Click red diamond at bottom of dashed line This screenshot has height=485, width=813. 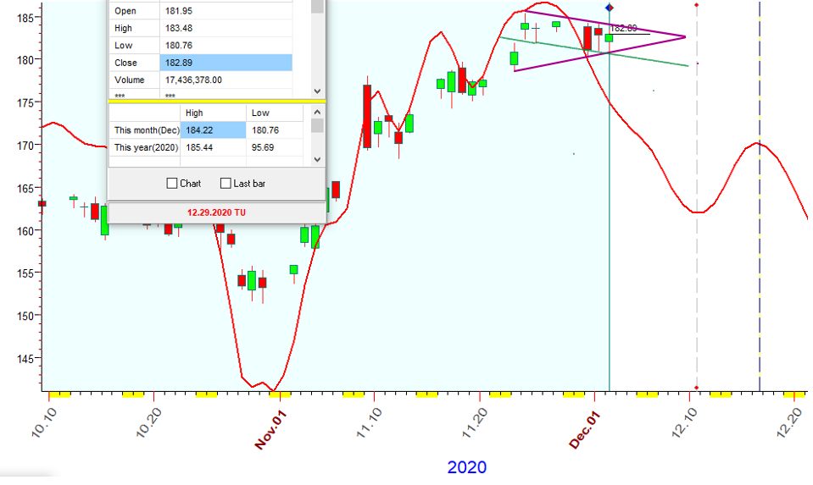(697, 388)
